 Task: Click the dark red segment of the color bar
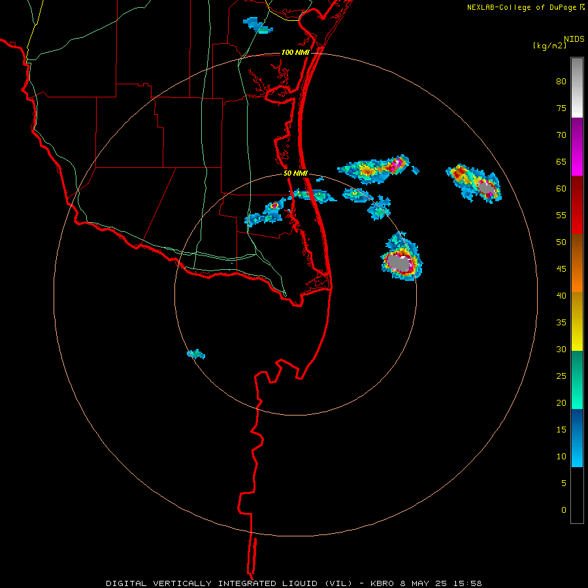click(x=577, y=204)
